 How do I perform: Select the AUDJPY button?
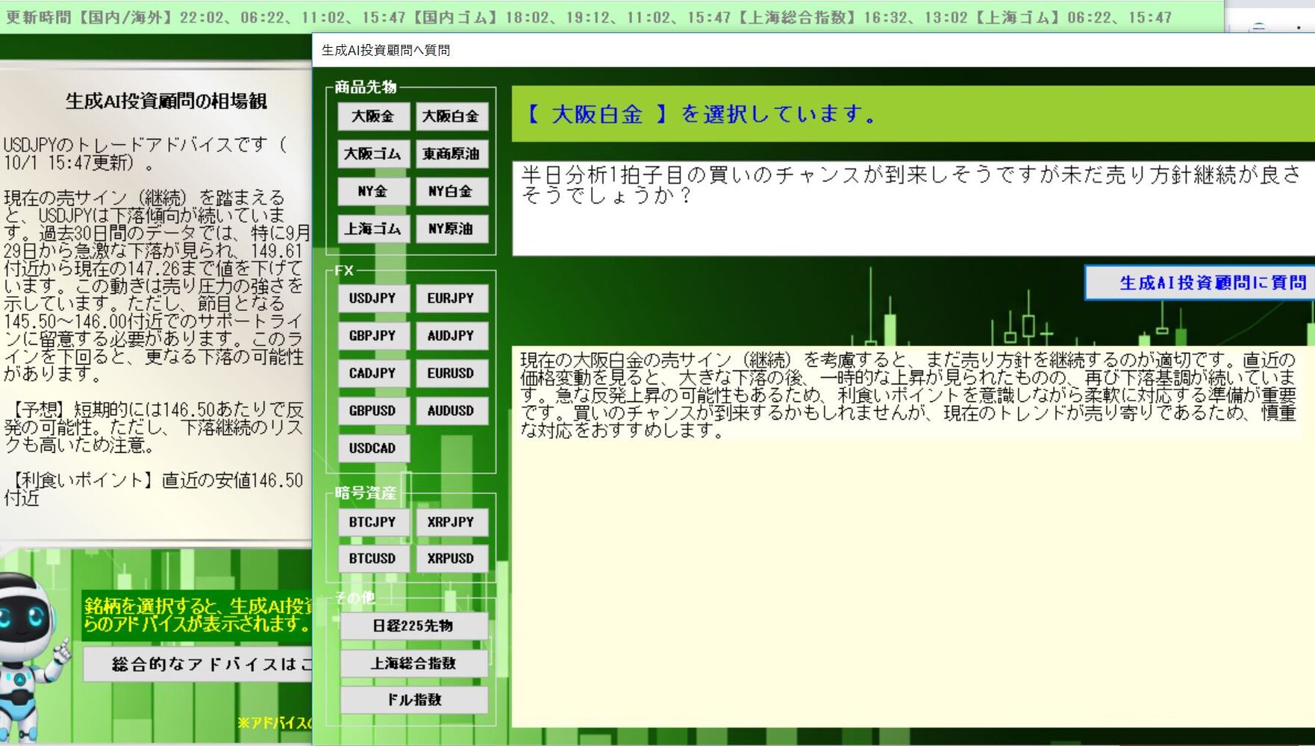click(x=451, y=336)
